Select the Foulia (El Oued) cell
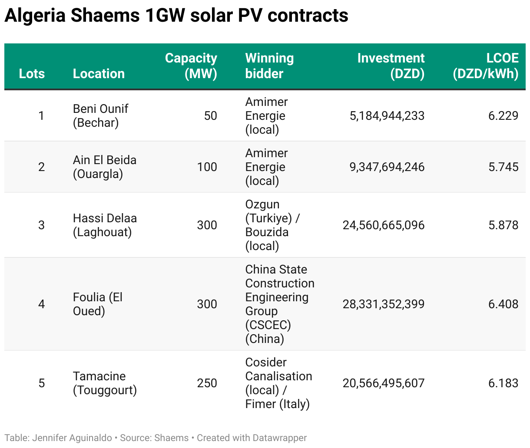Image resolution: width=530 pixels, height=448 pixels. pyautogui.click(x=98, y=304)
